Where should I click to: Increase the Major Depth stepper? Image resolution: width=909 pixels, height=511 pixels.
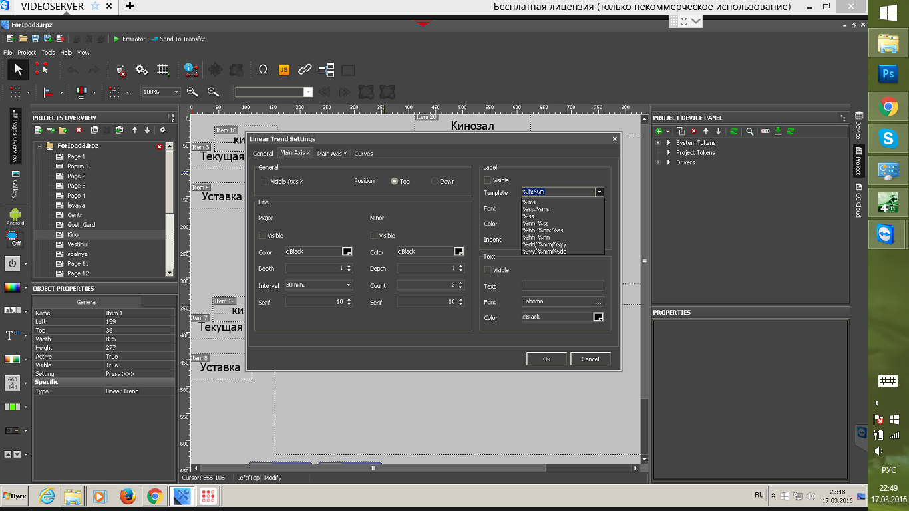(349, 266)
